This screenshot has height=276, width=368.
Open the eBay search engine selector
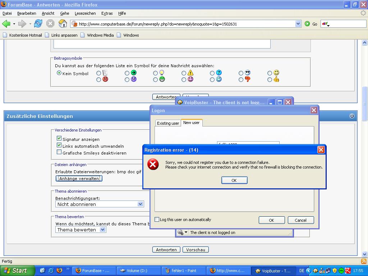click(x=326, y=24)
